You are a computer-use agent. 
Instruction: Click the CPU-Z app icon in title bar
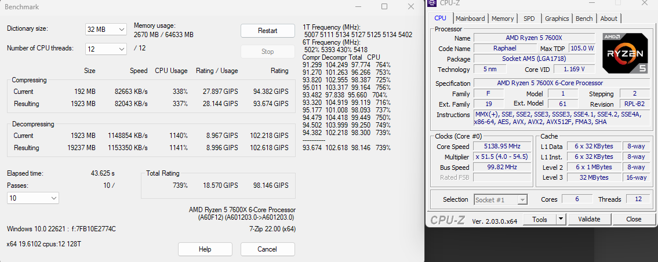coord(432,3)
